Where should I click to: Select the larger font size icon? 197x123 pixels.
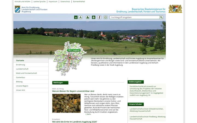80,17
